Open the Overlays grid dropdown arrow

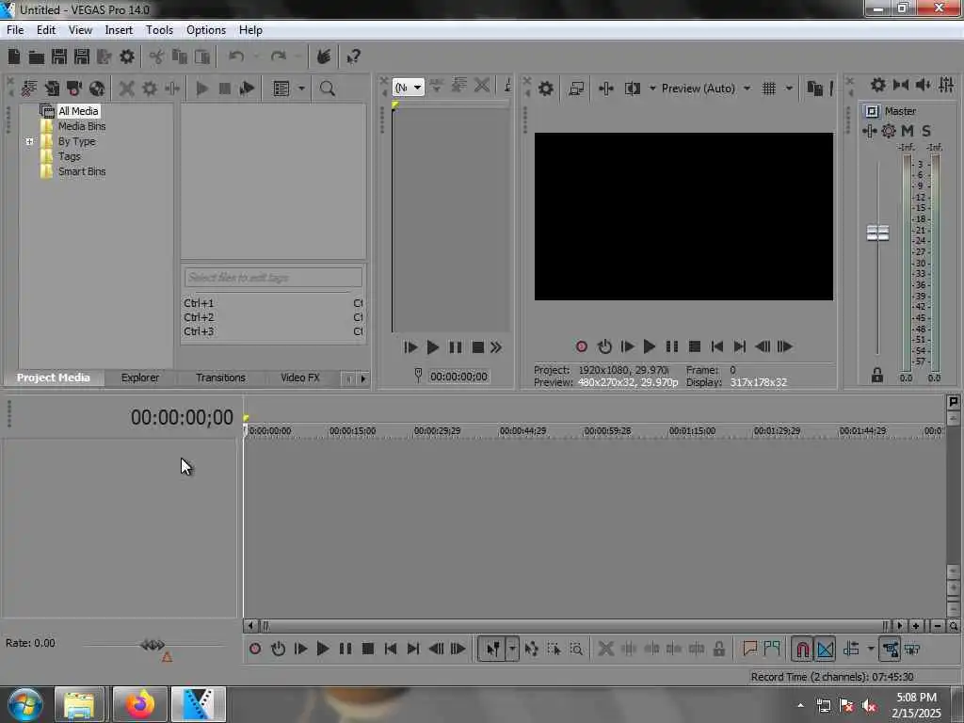(789, 88)
